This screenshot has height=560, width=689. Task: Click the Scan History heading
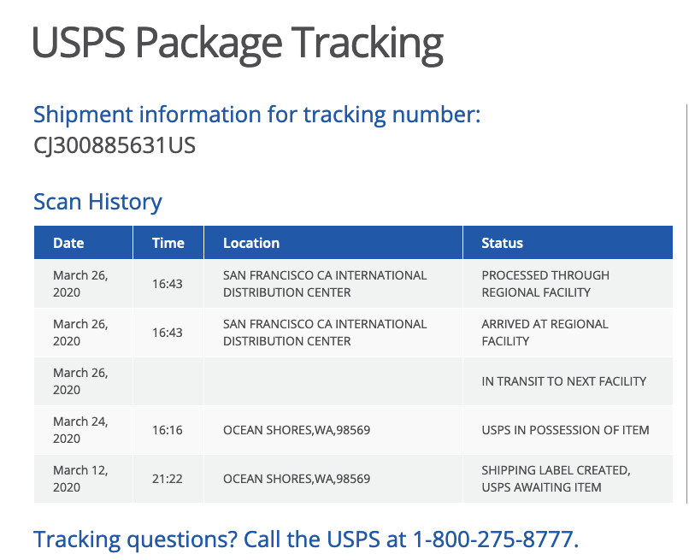click(x=97, y=202)
